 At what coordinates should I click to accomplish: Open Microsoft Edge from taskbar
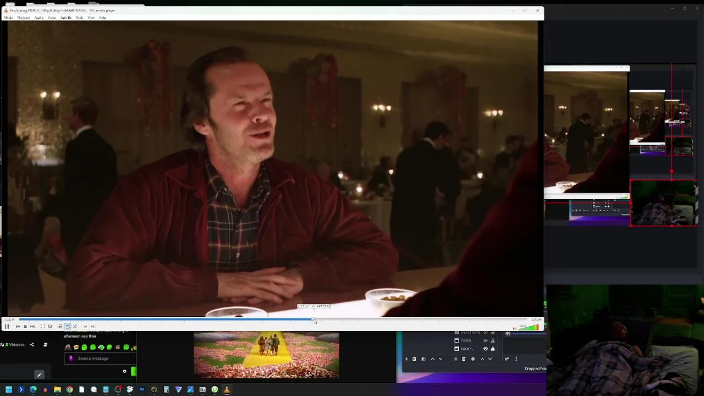(x=33, y=389)
